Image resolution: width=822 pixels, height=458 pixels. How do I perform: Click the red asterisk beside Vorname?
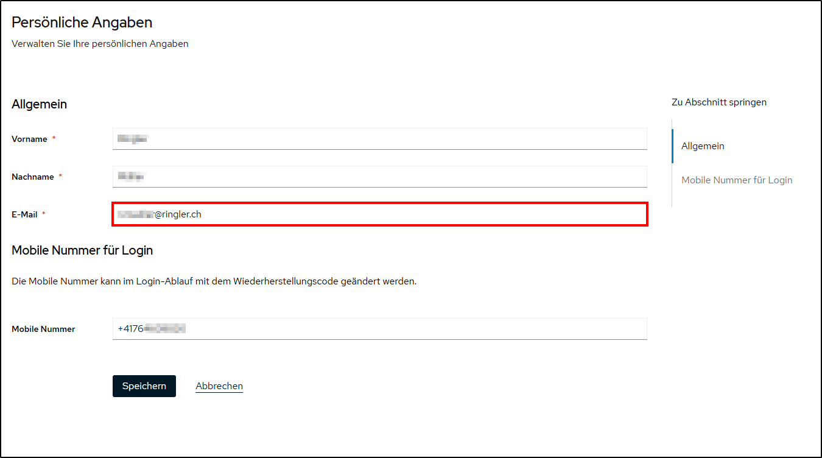coord(54,139)
